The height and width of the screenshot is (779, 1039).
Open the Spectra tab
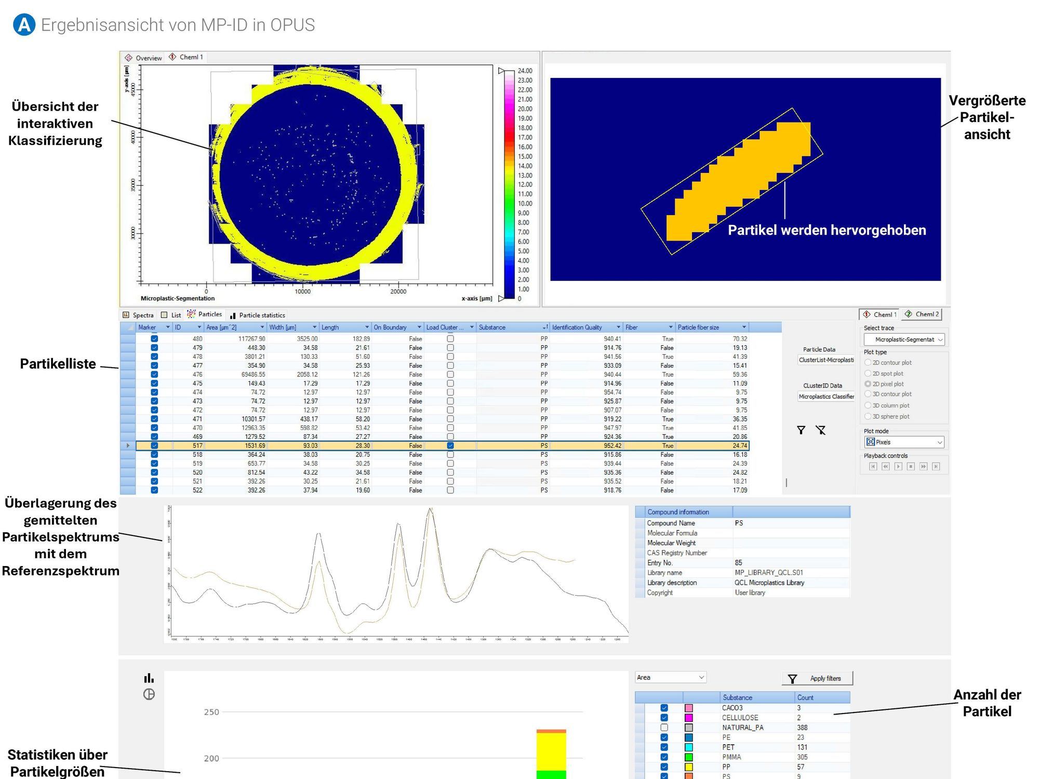click(x=138, y=315)
